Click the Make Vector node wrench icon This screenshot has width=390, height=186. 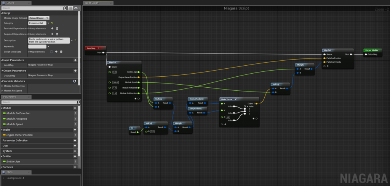point(235,99)
